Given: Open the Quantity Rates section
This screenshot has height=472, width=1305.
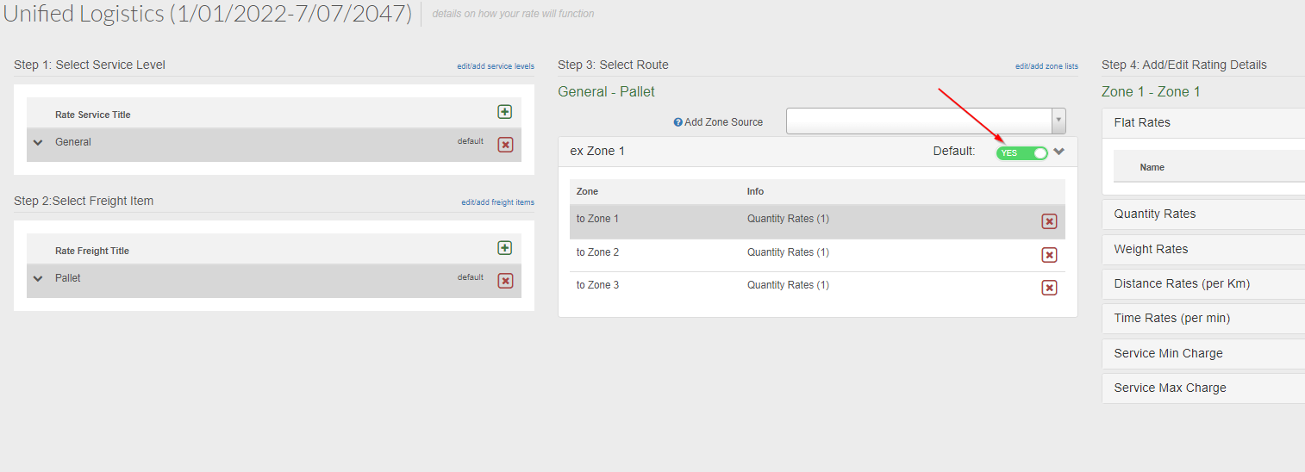Looking at the screenshot, I should (x=1203, y=214).
